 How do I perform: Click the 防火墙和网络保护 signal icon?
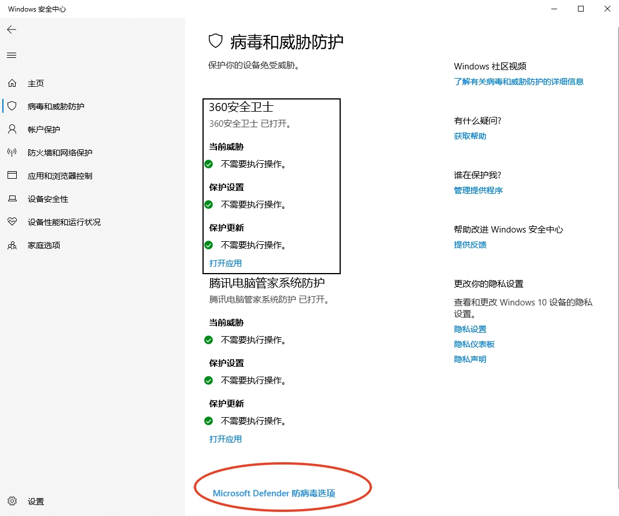pyautogui.click(x=12, y=153)
